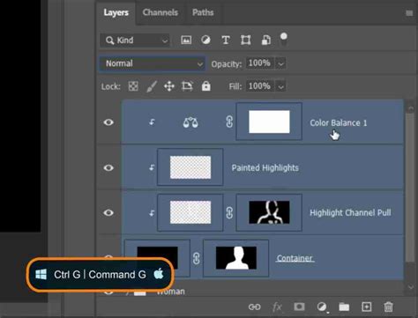Toggle layer filtering switch
Screen dimensions: 418x318
click(283, 40)
